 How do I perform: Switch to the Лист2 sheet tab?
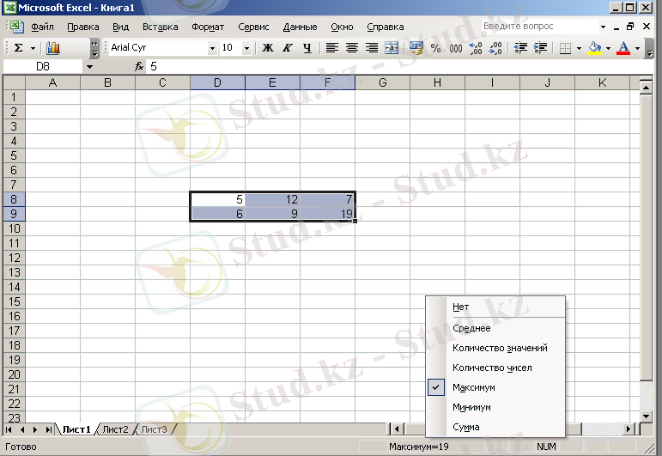[114, 429]
